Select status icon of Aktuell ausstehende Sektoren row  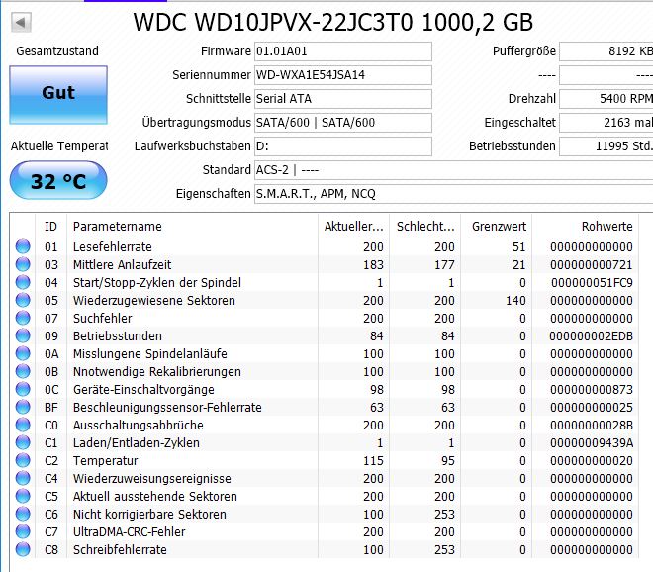click(x=23, y=496)
